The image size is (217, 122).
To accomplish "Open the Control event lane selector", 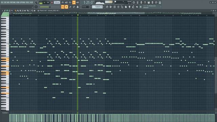I will [5, 113].
